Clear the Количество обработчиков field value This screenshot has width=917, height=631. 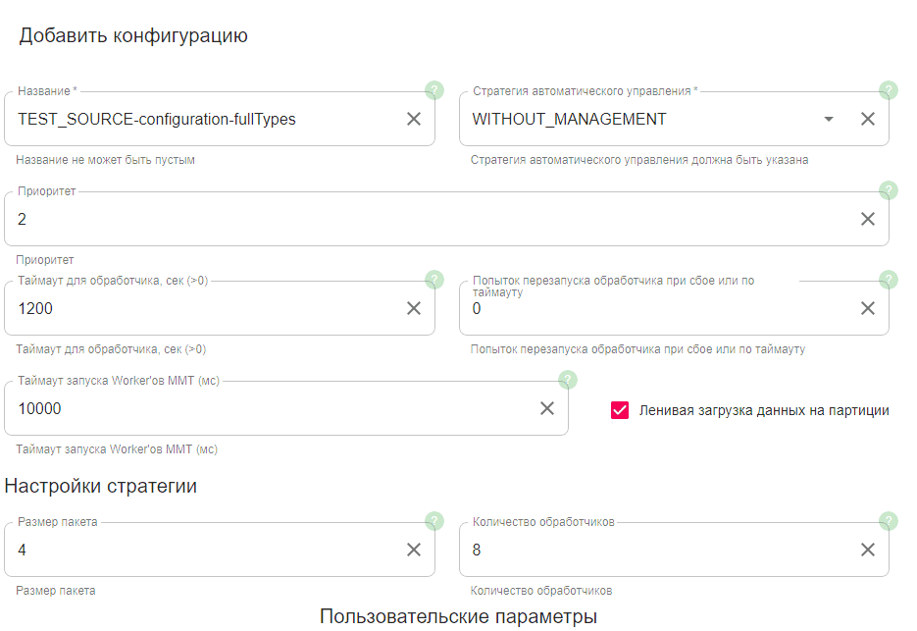868,550
